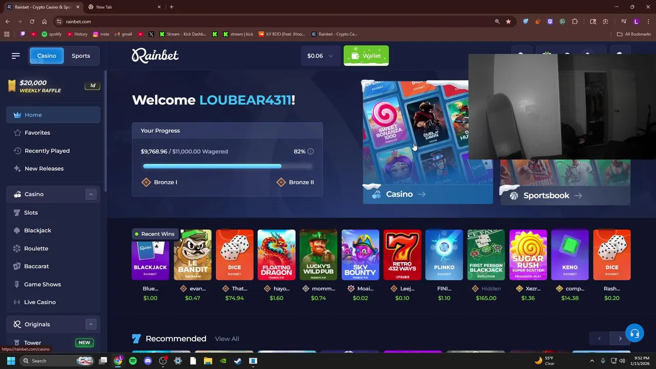
Task: View site information icon beside rainbet.com
Action: [x=59, y=22]
